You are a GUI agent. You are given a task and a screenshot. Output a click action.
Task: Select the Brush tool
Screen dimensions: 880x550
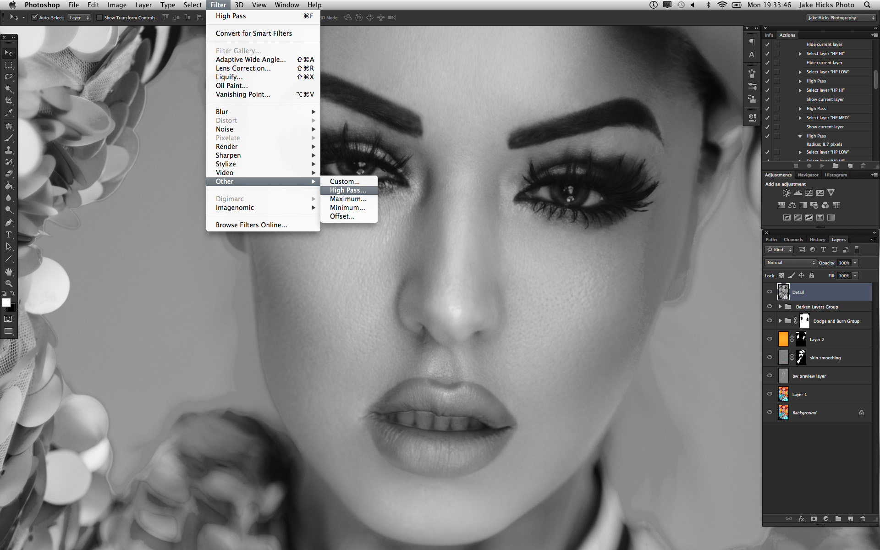[x=9, y=138]
